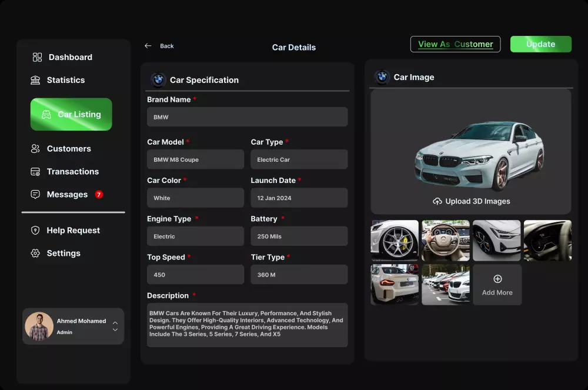The height and width of the screenshot is (390, 588).
Task: Click the Car Model field
Action: tap(195, 159)
